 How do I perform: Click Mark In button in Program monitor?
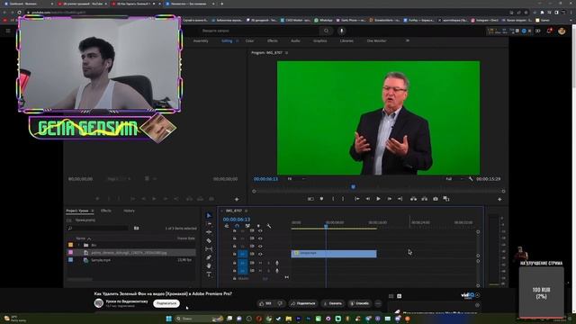(333, 199)
